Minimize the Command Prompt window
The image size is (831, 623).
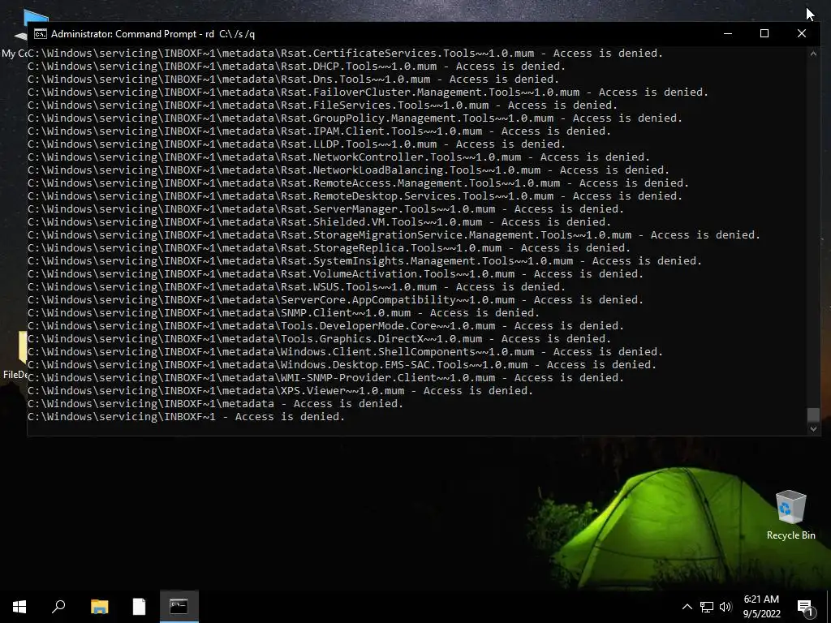(728, 33)
